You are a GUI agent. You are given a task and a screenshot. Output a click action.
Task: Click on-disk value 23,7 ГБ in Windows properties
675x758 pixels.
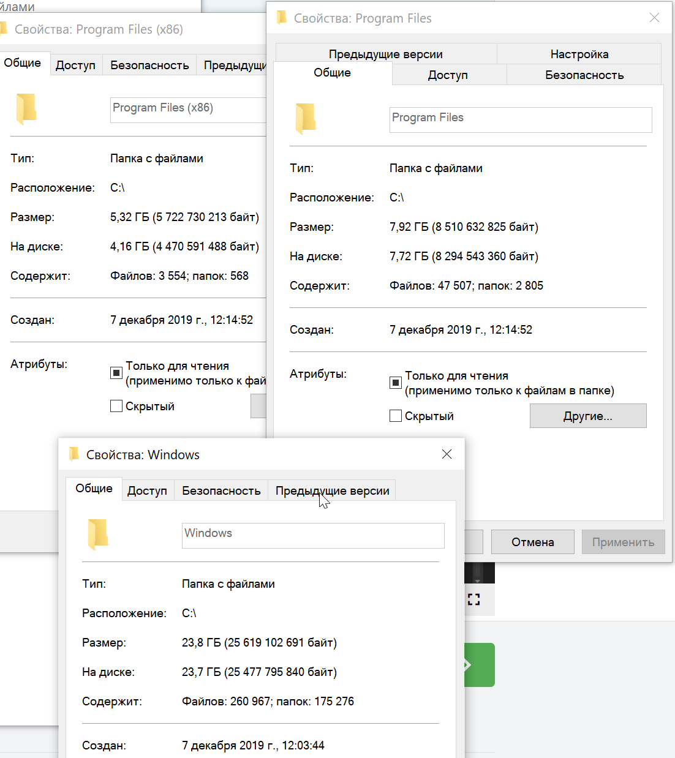(259, 672)
